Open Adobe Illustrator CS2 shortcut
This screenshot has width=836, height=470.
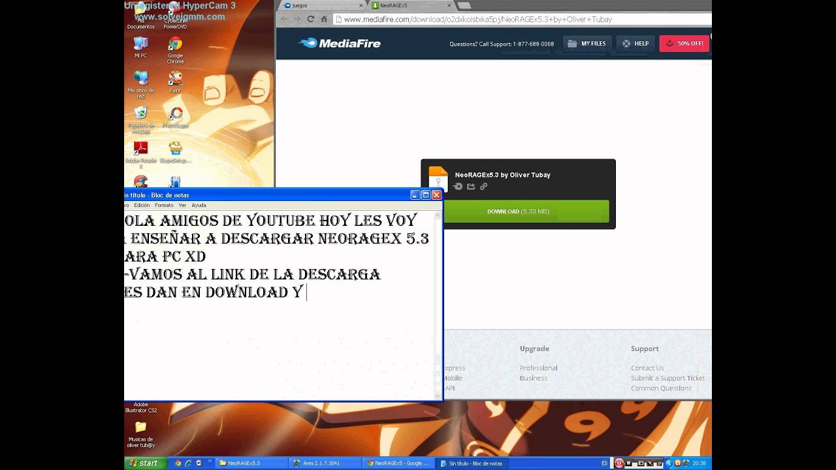140,406
